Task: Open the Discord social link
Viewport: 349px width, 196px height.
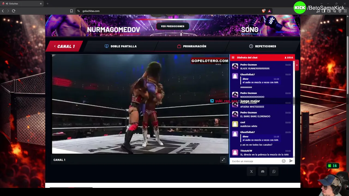Action: 263,171
